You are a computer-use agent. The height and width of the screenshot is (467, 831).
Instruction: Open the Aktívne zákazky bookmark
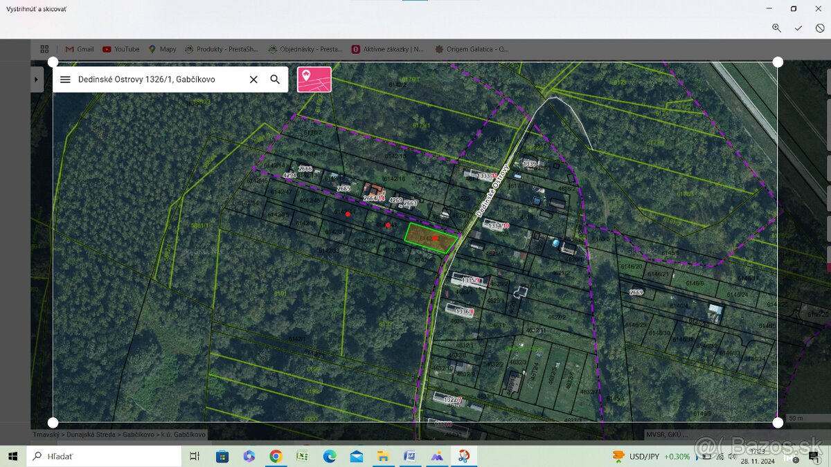tap(388, 49)
